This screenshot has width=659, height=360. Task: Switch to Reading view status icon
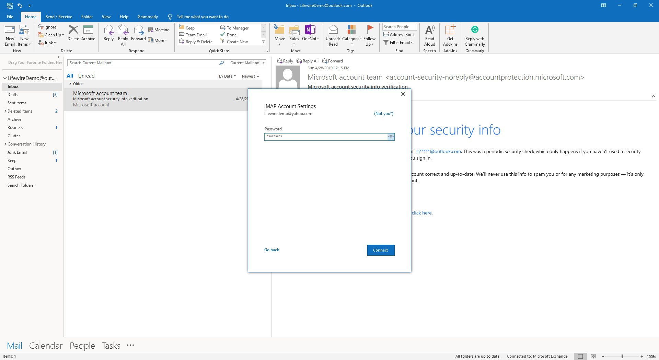click(x=593, y=357)
